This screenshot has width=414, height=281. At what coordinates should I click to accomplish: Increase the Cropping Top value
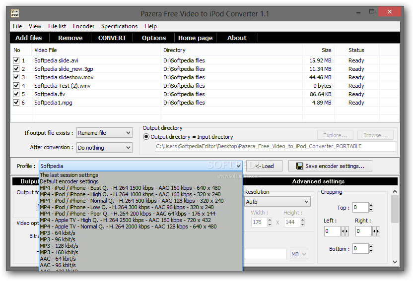(x=371, y=205)
